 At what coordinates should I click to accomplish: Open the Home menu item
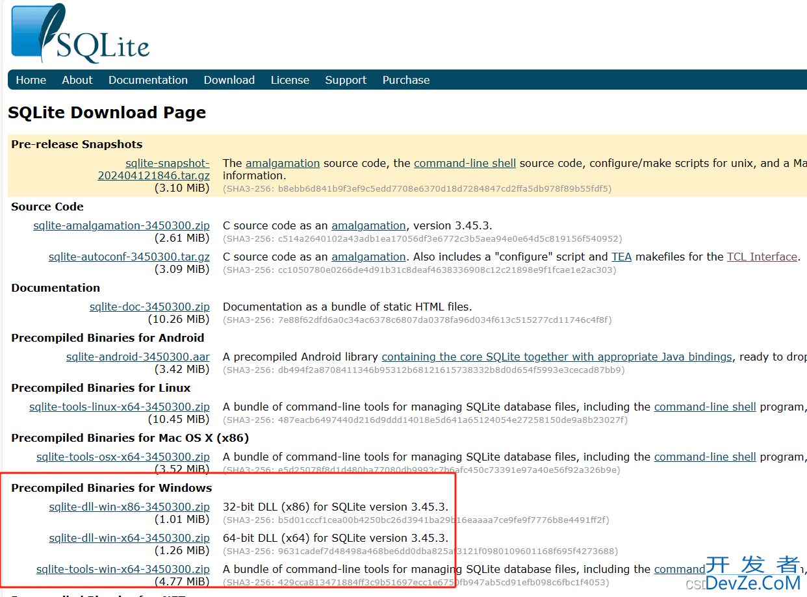click(x=31, y=80)
